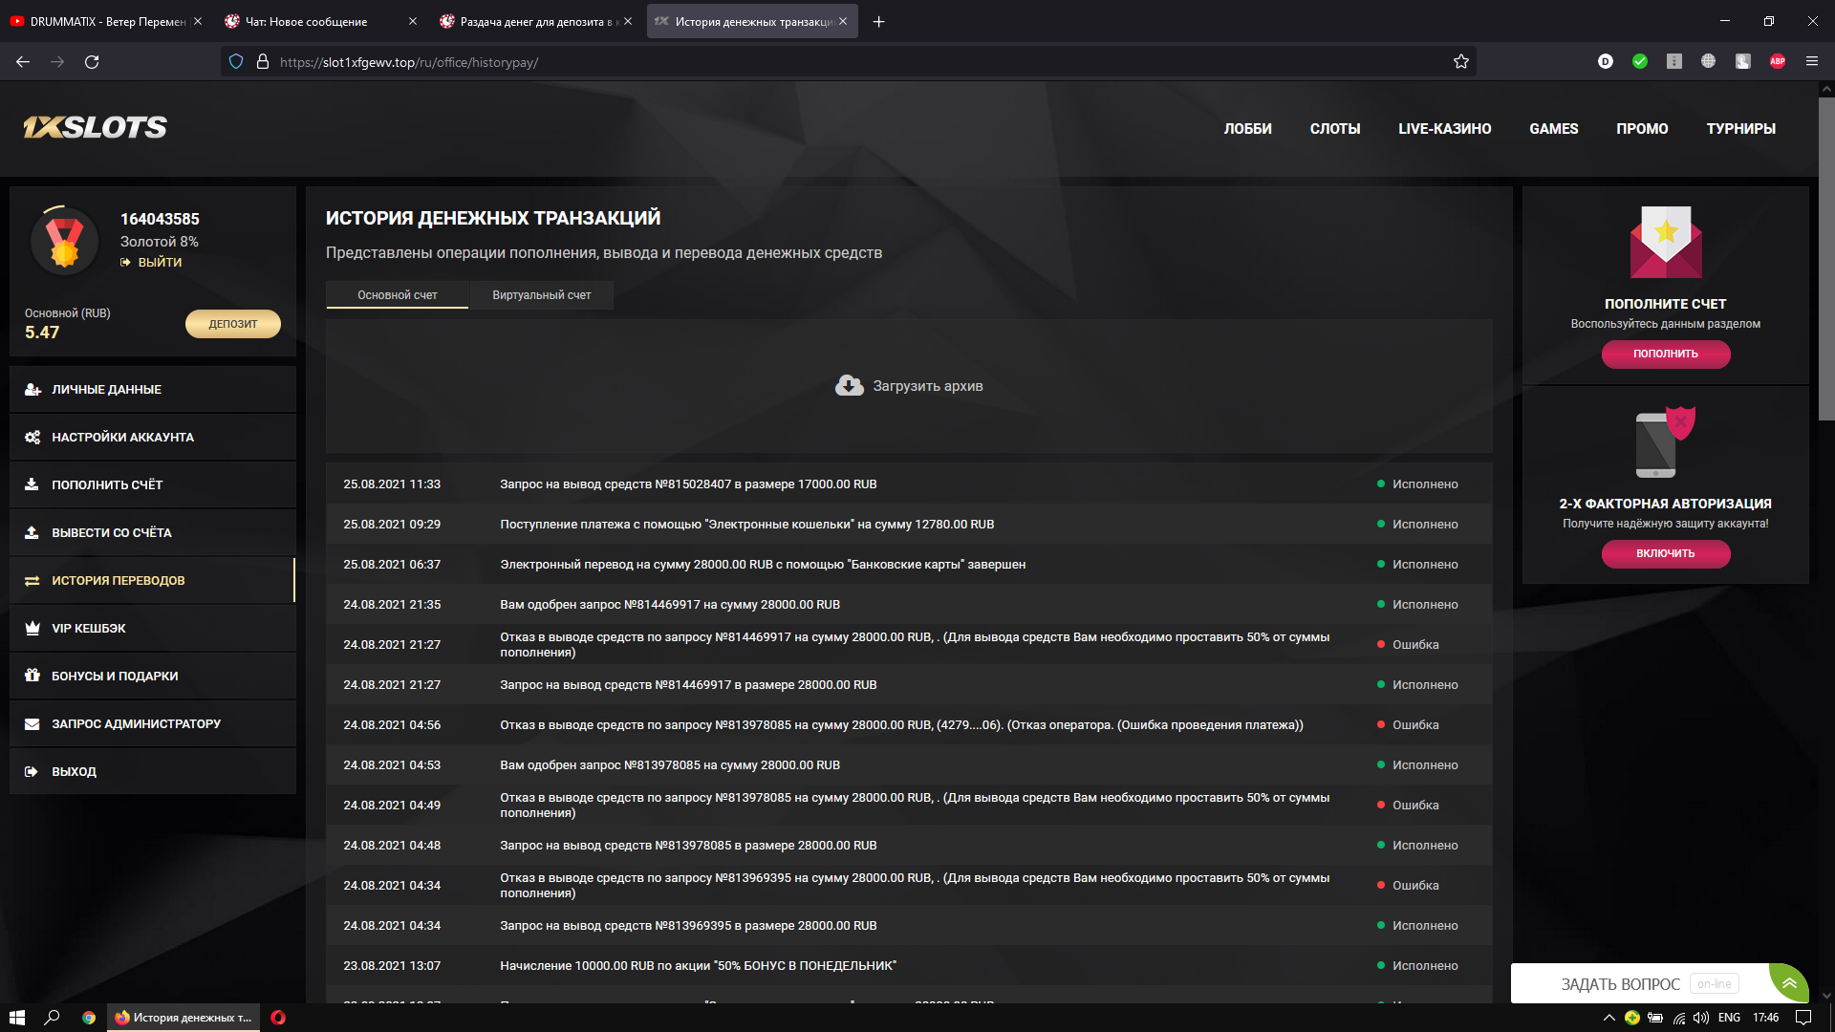
Task: Click ВКЛЮЧИТЬ two-factor authorization button
Action: pyautogui.click(x=1665, y=553)
